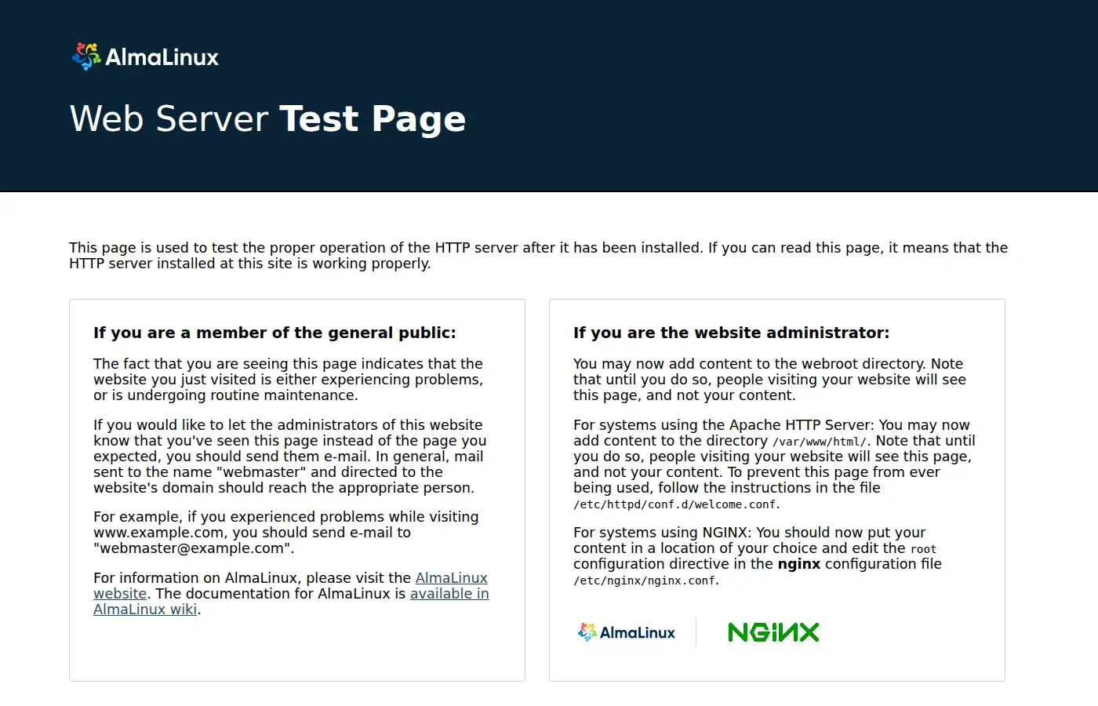The image size is (1098, 706).
Task: Click the AlmaLinux logo in the page header
Action: (145, 56)
